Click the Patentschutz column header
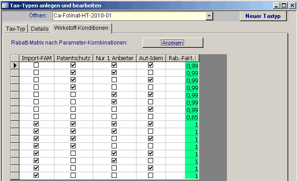This screenshot has width=297, height=181. click(73, 58)
